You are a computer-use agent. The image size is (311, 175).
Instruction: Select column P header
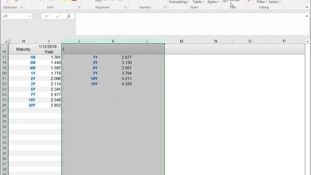[x=284, y=41]
